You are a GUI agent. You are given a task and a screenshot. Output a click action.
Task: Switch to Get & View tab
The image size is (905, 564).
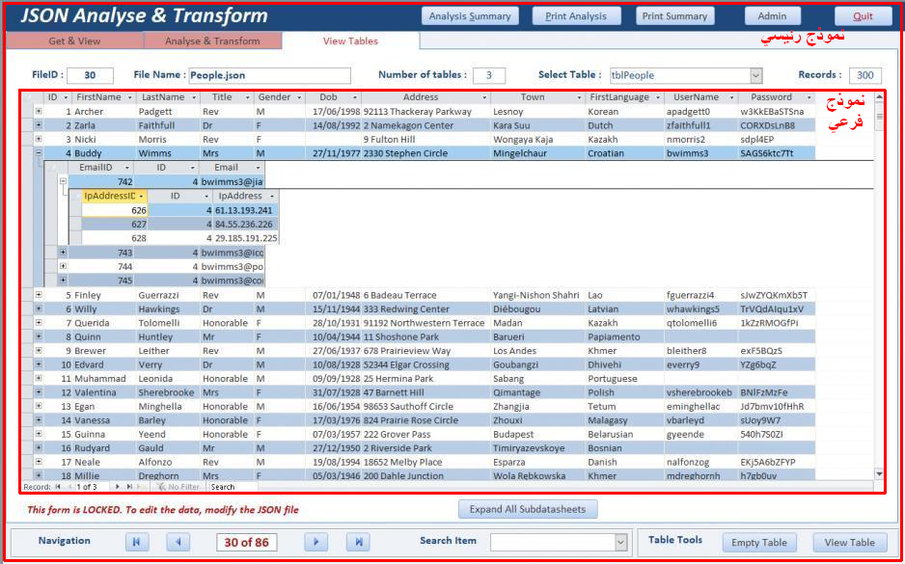[x=74, y=40]
